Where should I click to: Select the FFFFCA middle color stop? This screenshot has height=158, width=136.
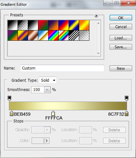(53, 113)
